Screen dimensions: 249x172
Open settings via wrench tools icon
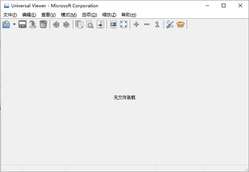pyautogui.click(x=170, y=25)
